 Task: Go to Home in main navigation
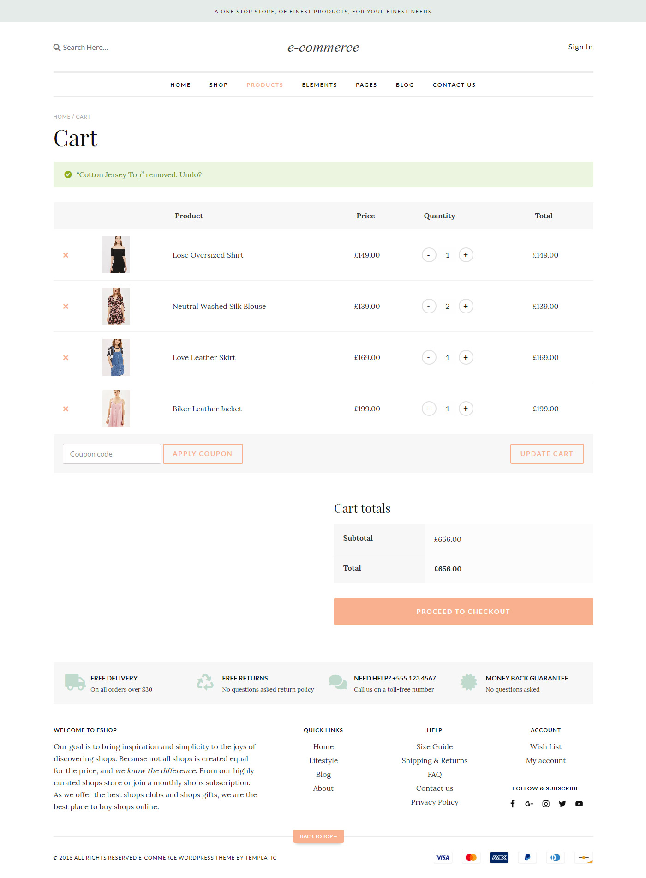click(x=180, y=85)
